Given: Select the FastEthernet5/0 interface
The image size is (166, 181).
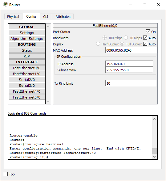Looking at the screenshot, I should tap(27, 97).
